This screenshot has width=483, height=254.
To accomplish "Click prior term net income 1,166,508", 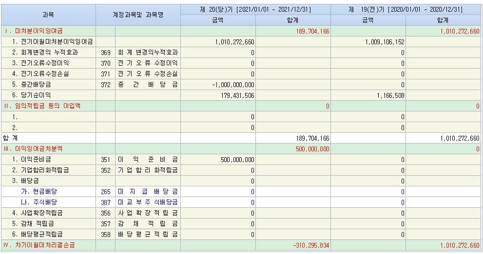I will [390, 95].
